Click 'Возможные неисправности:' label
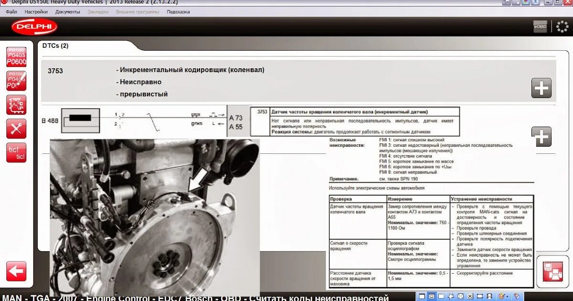This screenshot has width=573, height=301. pos(347,142)
